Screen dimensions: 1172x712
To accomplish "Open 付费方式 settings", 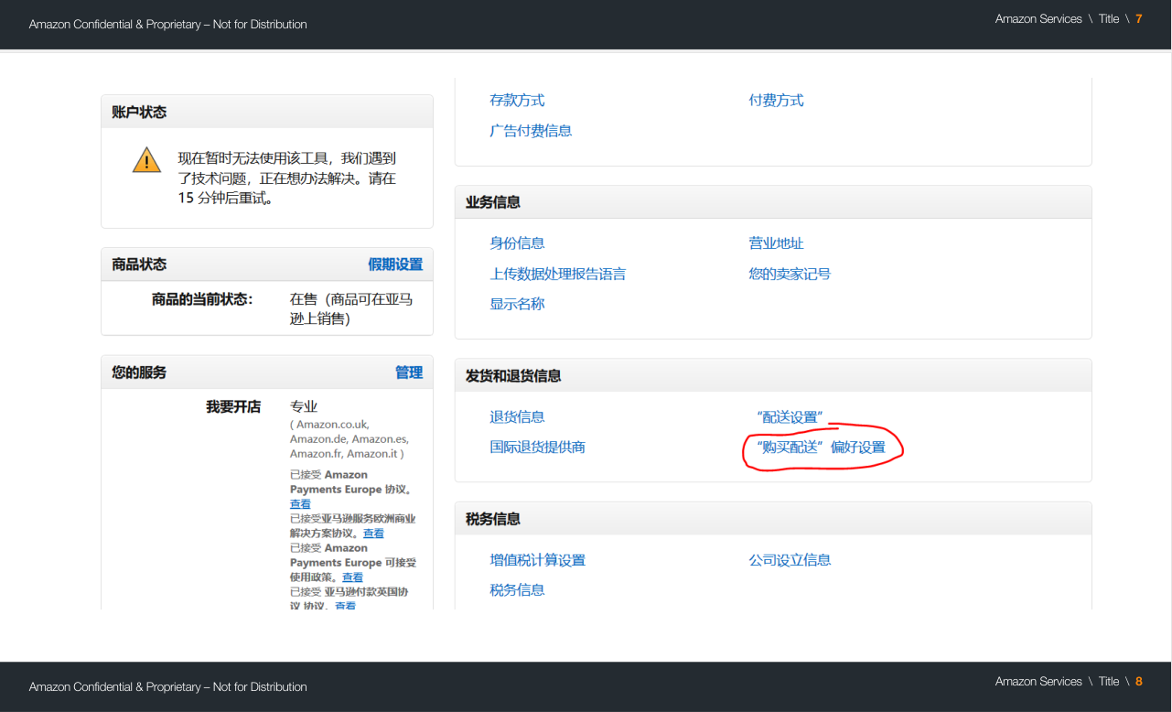I will tap(776, 101).
